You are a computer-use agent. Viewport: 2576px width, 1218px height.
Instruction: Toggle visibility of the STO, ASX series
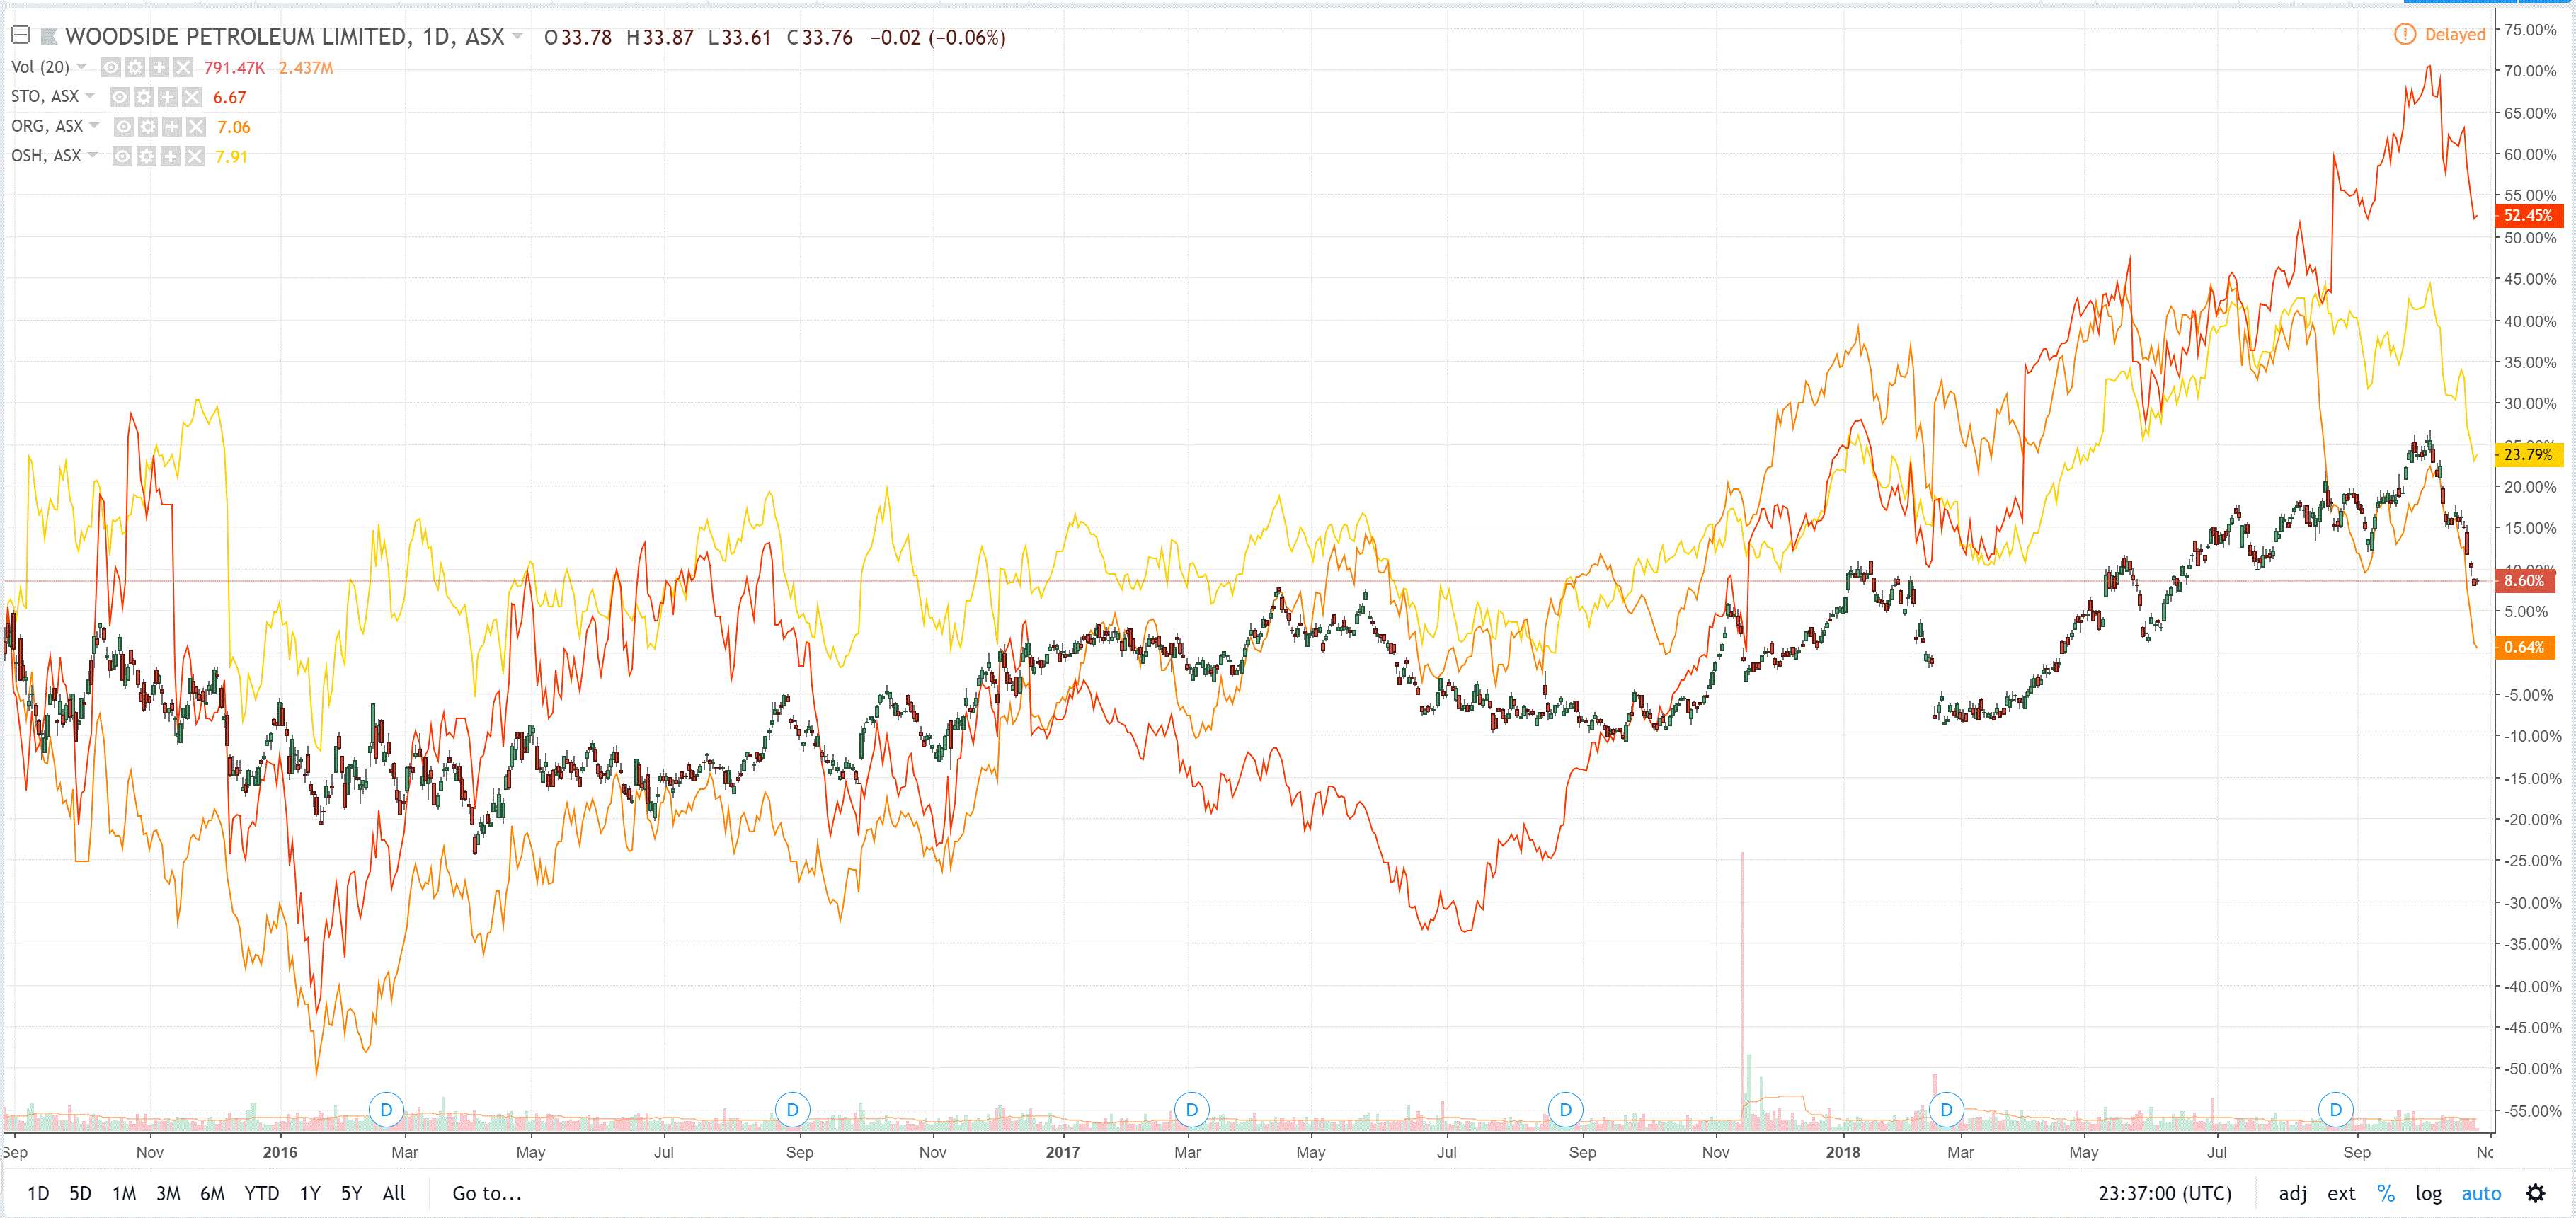pos(119,97)
